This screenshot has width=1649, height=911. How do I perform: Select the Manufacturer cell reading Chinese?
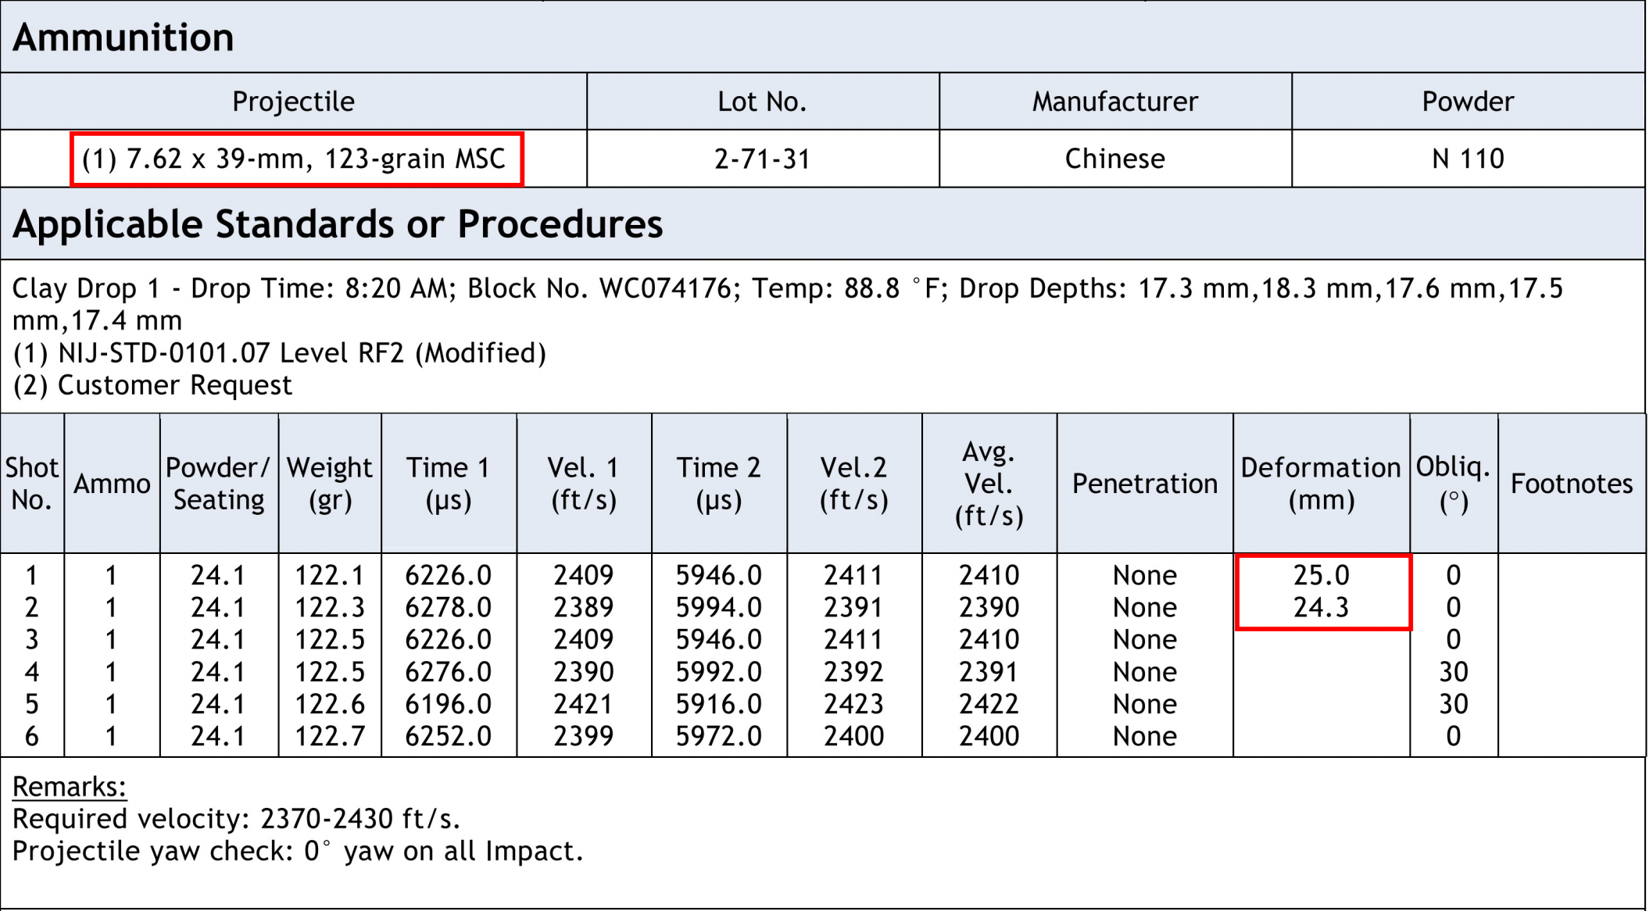1114,159
